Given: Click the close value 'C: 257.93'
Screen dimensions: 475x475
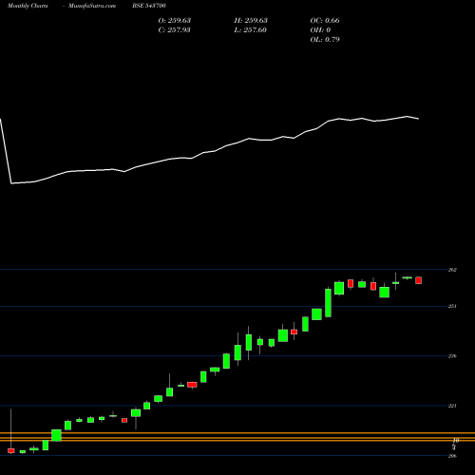Looking at the screenshot, I should point(175,29).
